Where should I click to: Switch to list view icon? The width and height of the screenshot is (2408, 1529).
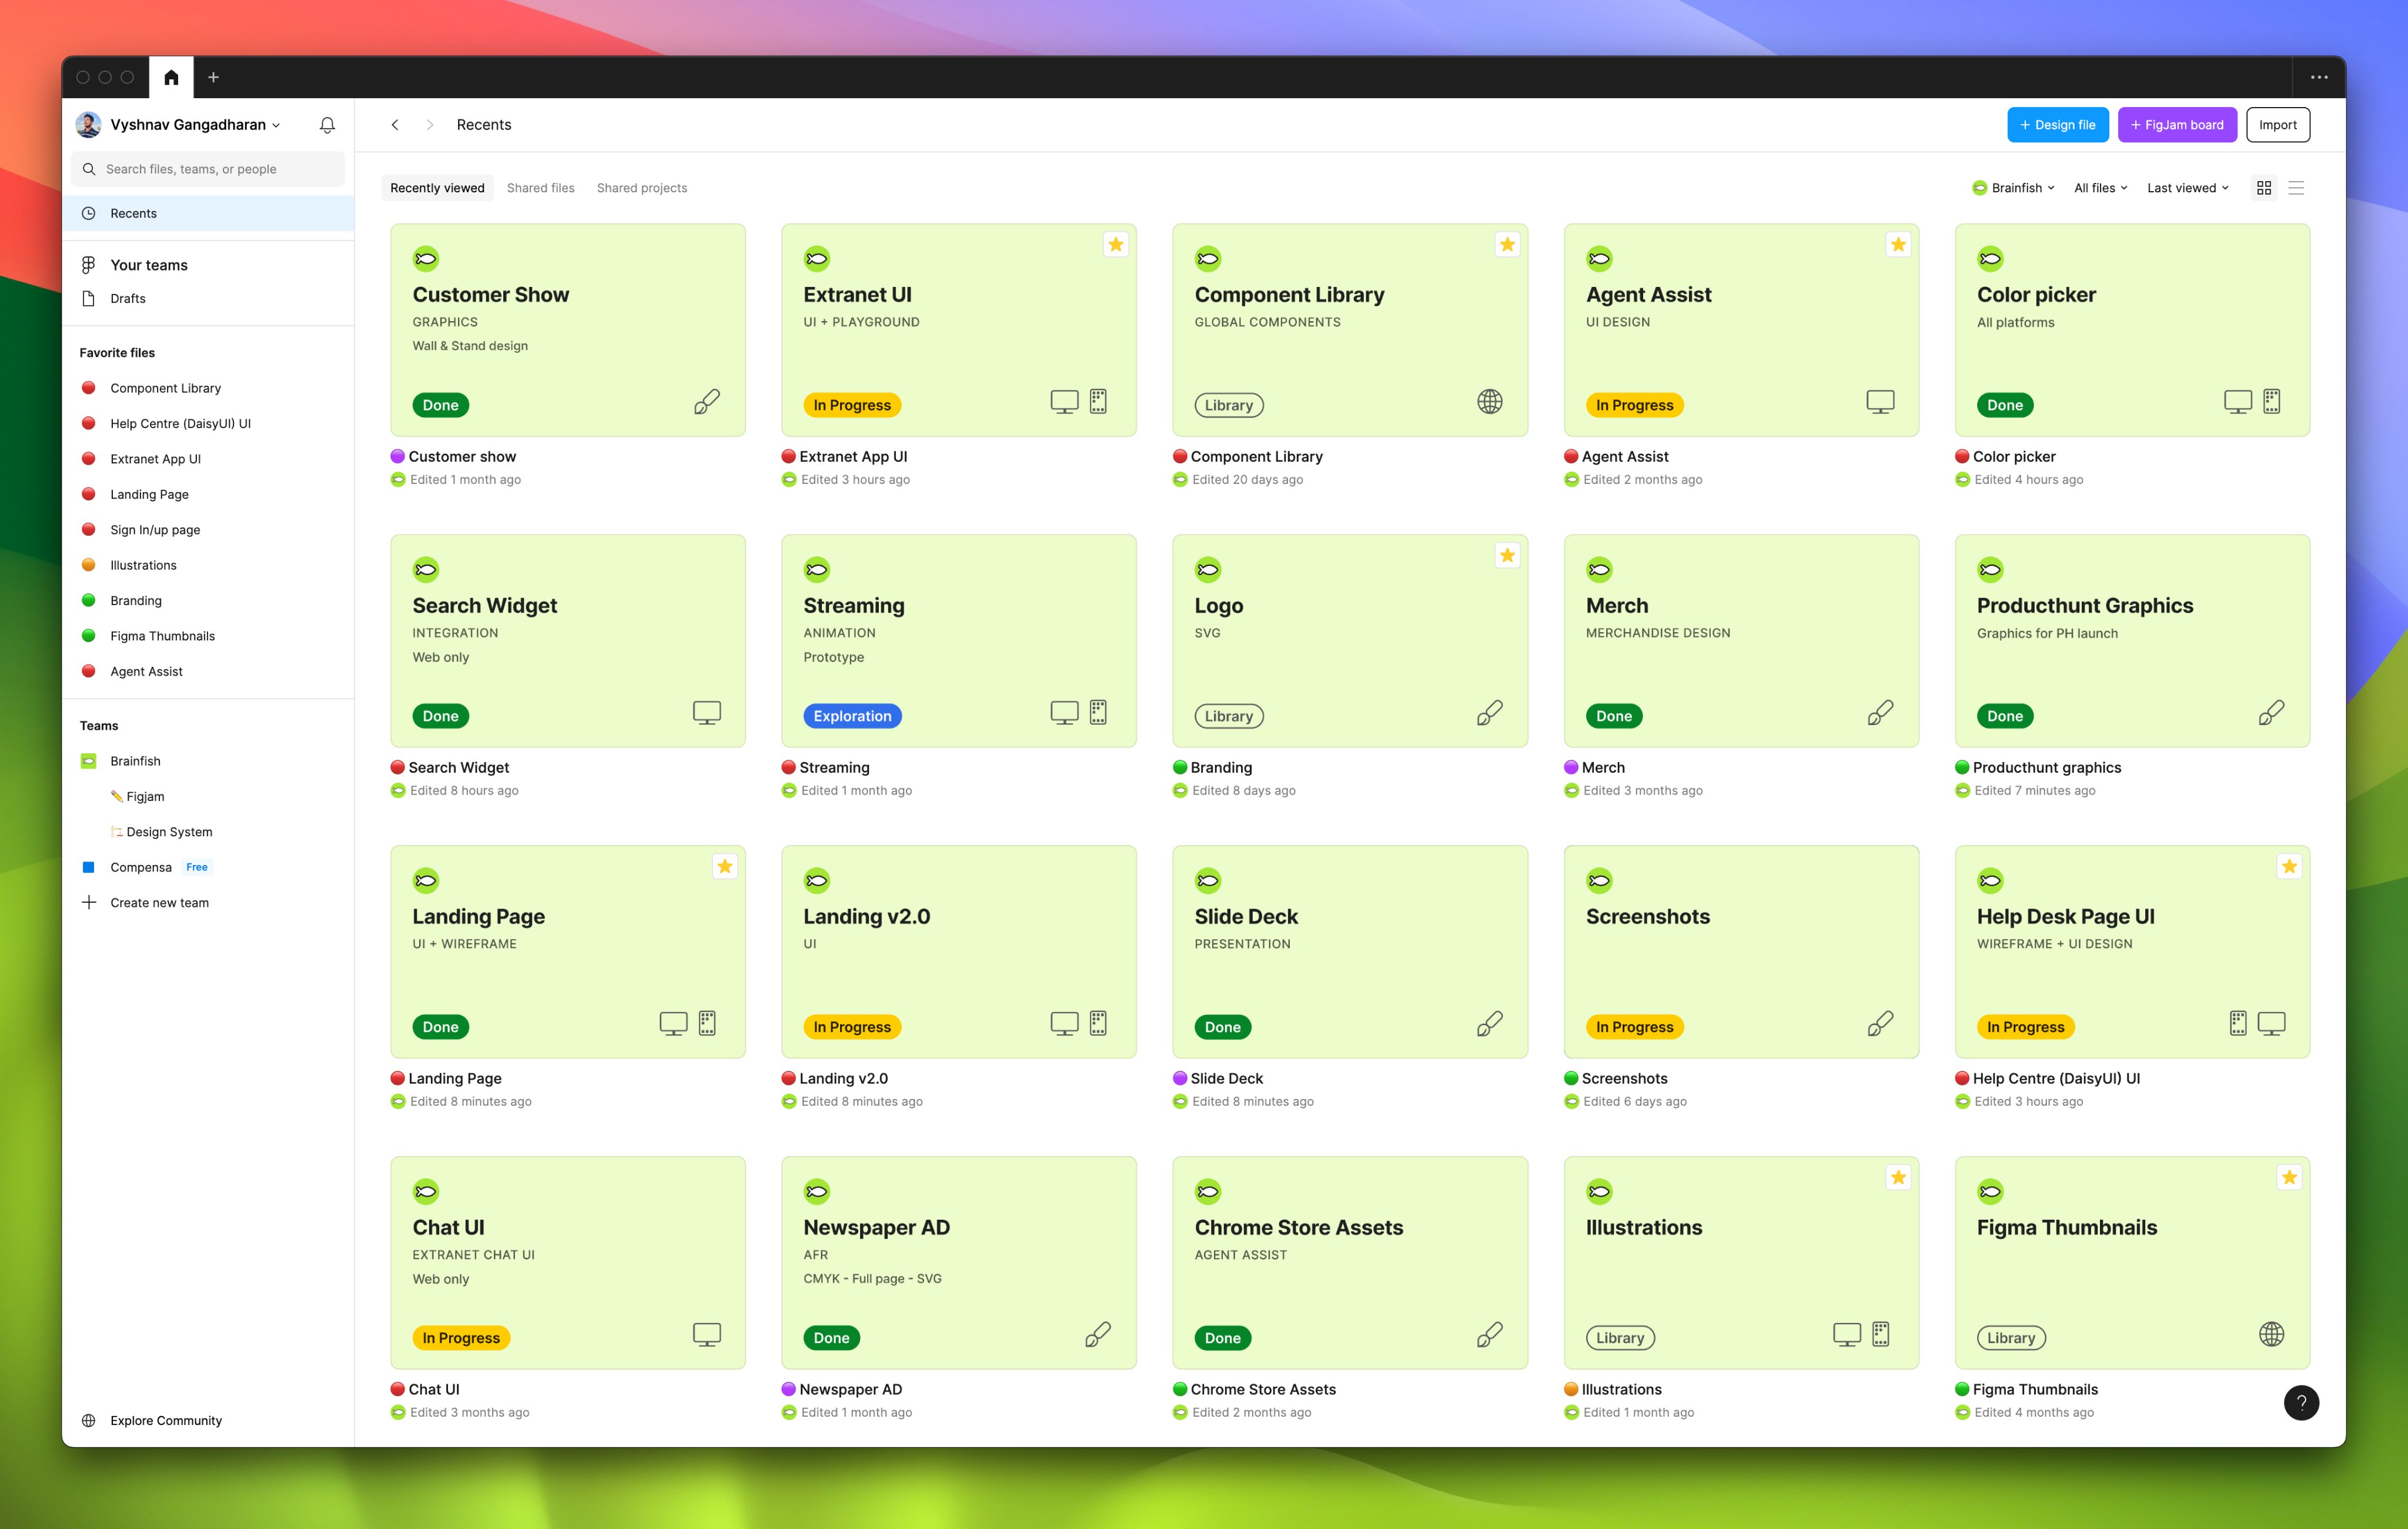(x=2296, y=188)
